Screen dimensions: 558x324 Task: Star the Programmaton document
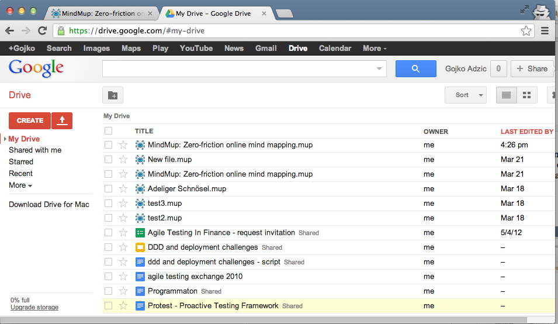coord(123,291)
